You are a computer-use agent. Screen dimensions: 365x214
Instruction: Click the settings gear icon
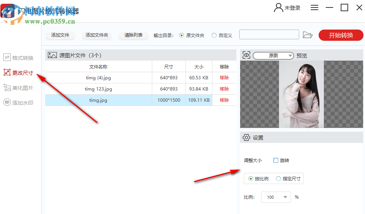tap(246, 138)
